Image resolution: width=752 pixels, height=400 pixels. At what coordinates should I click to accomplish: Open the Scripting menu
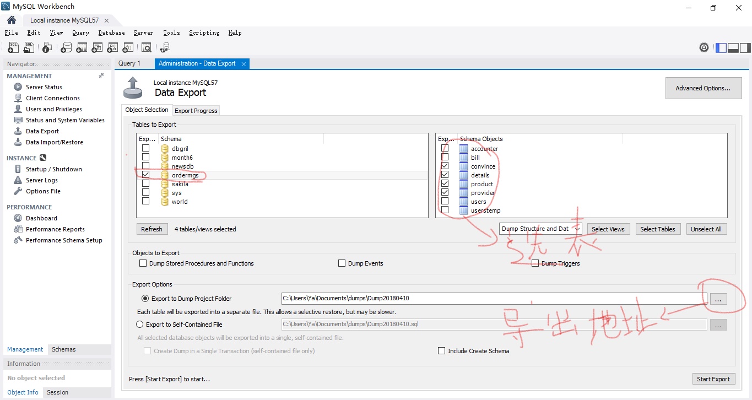(x=204, y=33)
